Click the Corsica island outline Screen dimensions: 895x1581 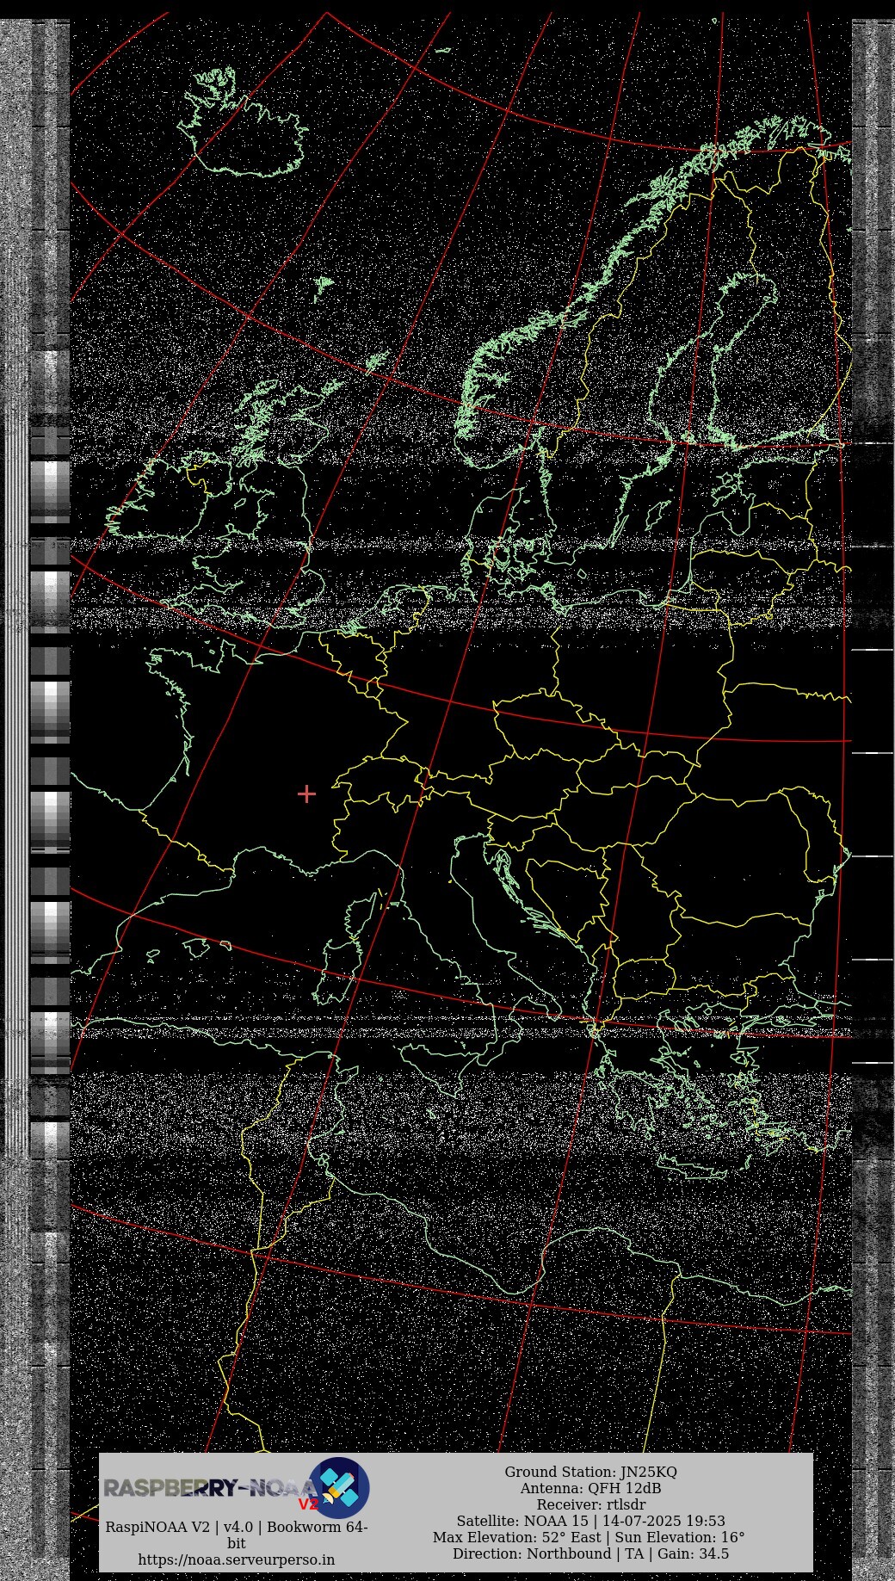360,912
